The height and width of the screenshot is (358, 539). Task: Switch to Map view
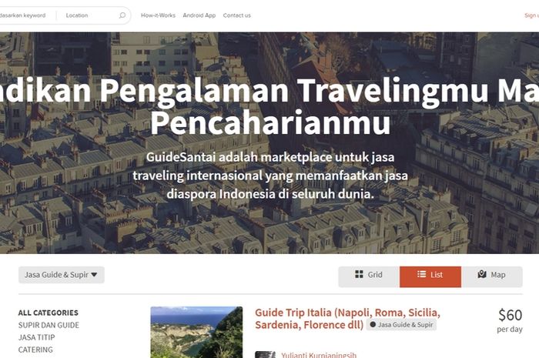(491, 276)
